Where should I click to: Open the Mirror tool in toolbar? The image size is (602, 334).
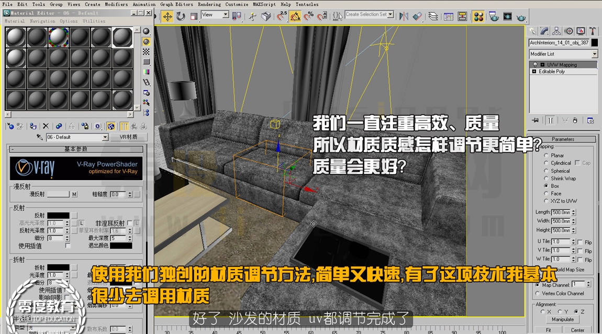pos(404,17)
